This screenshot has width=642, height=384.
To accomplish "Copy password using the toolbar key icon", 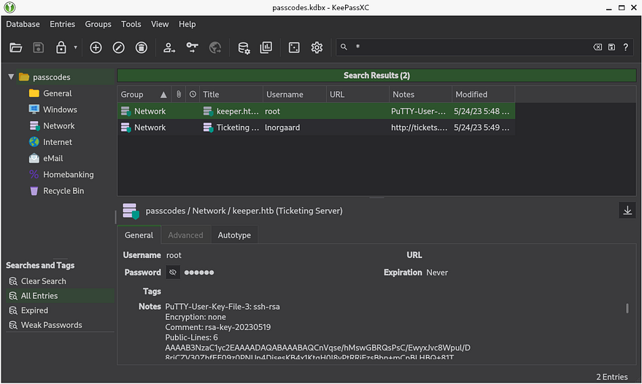I will pyautogui.click(x=192, y=47).
